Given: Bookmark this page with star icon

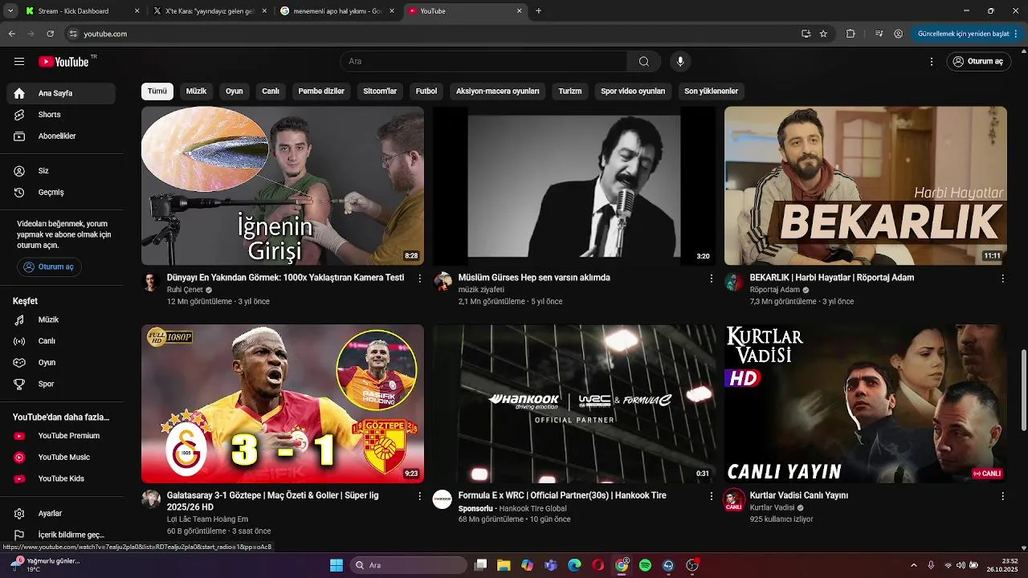Looking at the screenshot, I should pyautogui.click(x=823, y=34).
